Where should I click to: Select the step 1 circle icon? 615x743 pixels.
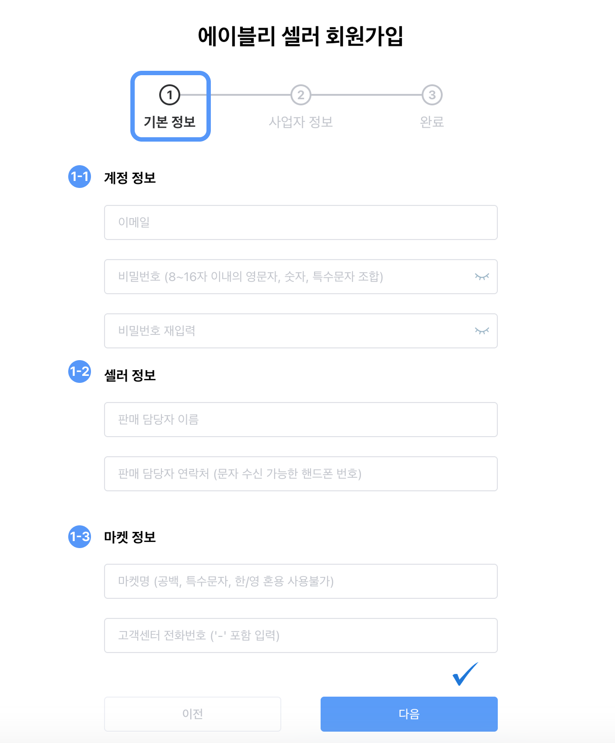point(170,94)
